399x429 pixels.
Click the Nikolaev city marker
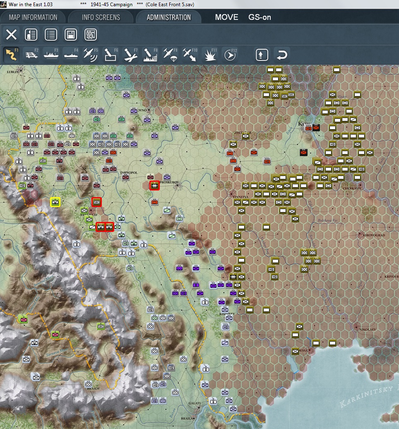point(356,326)
